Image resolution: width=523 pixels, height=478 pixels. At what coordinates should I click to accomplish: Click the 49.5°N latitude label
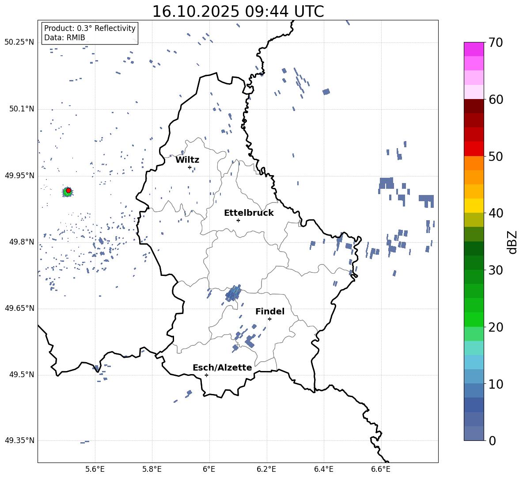point(22,375)
